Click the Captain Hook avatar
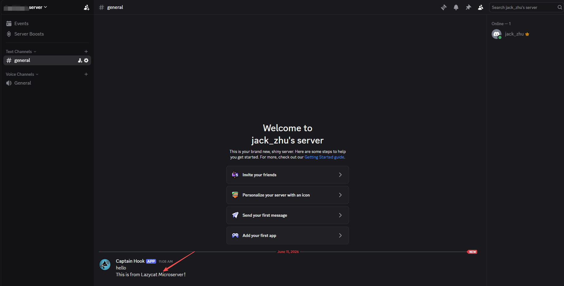Screen dimensions: 564x286 [x=105, y=265]
